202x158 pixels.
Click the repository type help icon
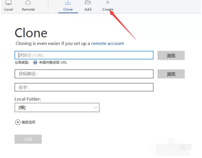35,62
